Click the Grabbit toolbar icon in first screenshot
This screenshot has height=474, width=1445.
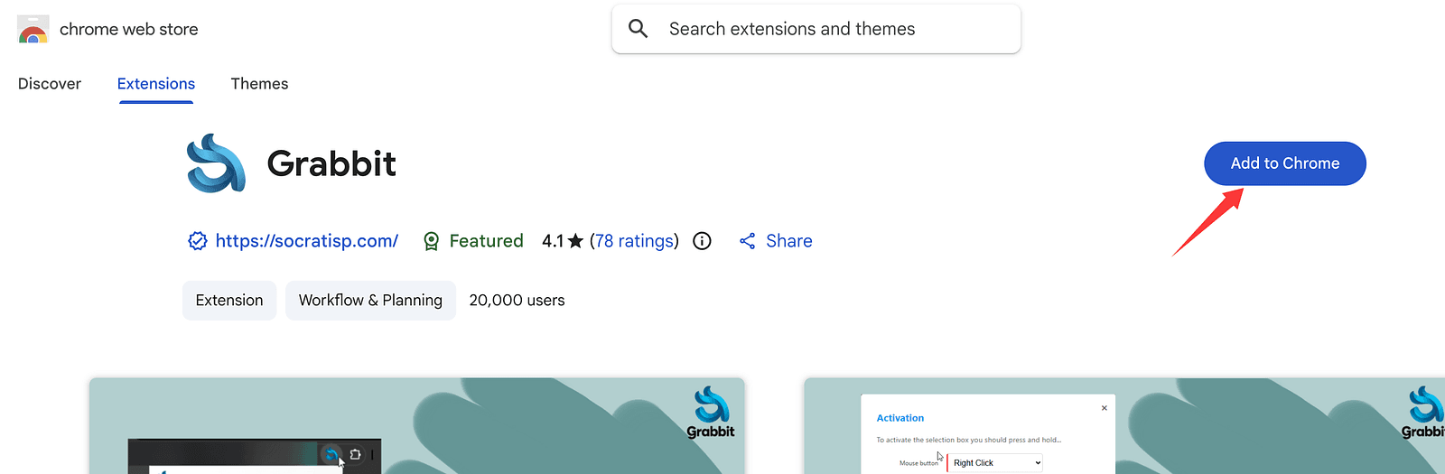click(x=331, y=454)
